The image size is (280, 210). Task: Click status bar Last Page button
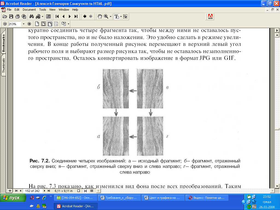pos(49,191)
